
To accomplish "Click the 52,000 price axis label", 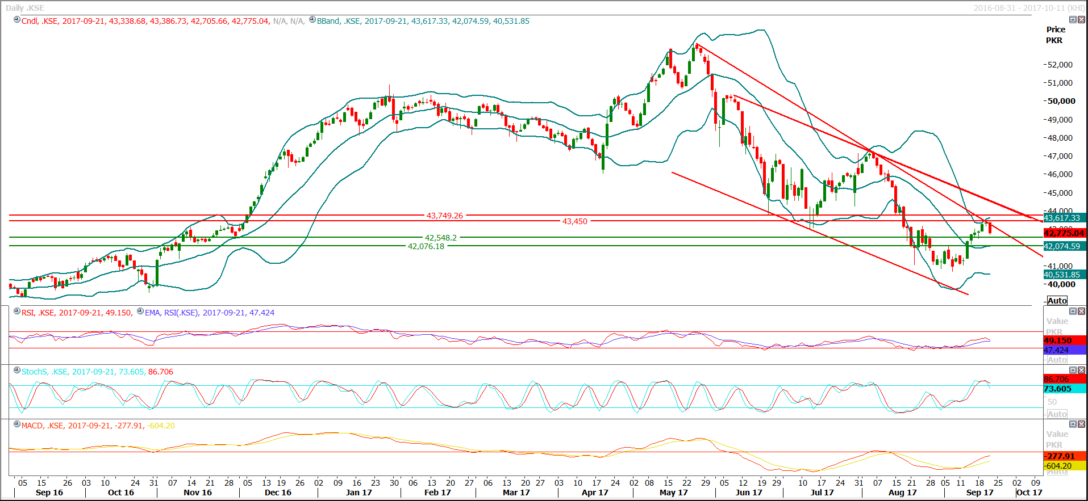I will coord(1061,65).
